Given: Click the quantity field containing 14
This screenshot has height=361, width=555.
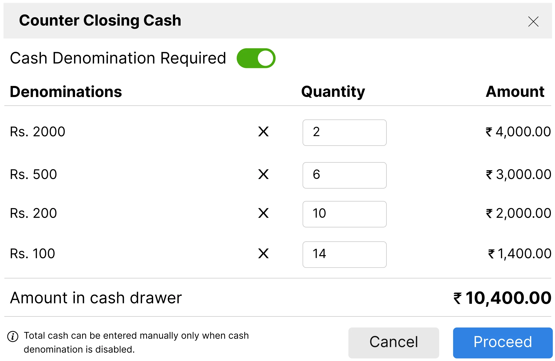Looking at the screenshot, I should 344,254.
